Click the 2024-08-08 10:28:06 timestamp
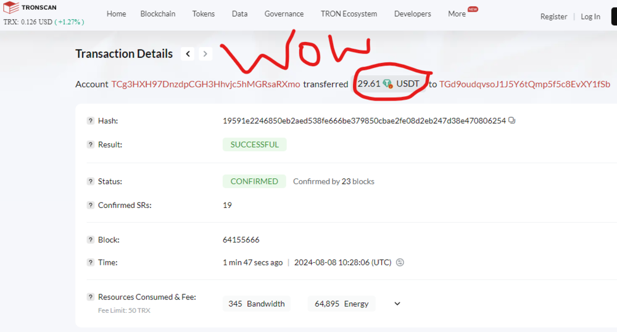The width and height of the screenshot is (617, 332). [x=342, y=262]
